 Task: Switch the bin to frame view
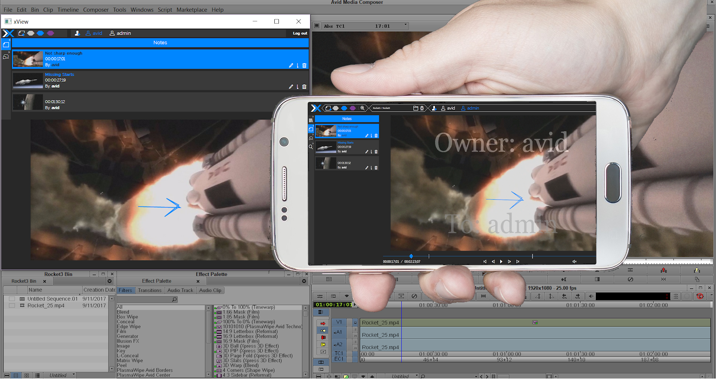[x=27, y=376]
